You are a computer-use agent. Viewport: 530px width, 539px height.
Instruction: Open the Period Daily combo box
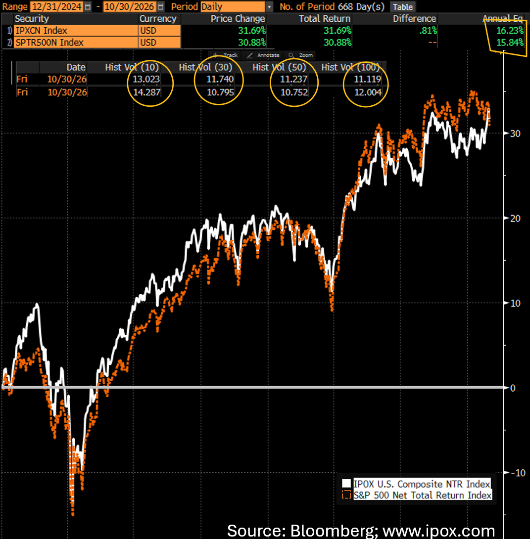coord(233,6)
